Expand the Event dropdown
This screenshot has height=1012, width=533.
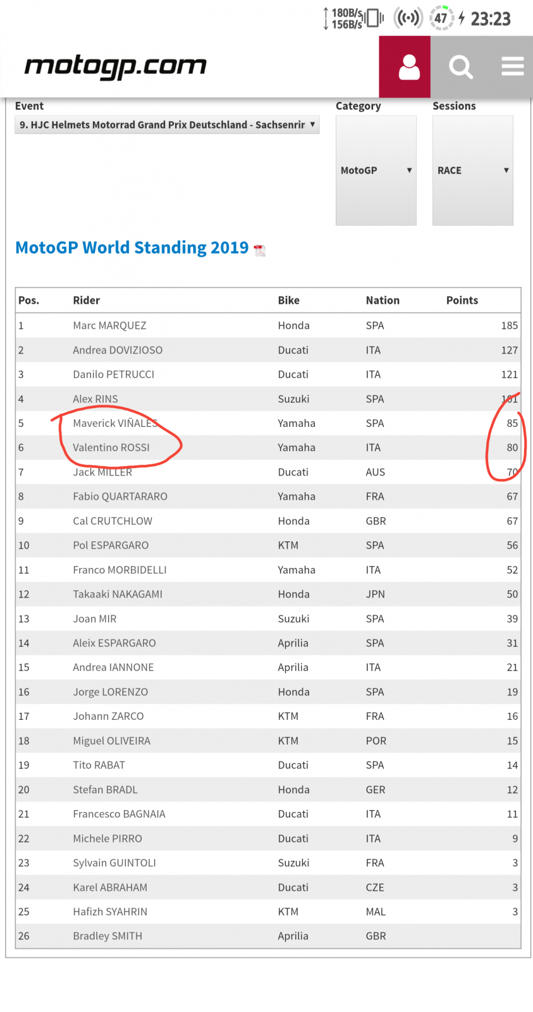tap(167, 125)
